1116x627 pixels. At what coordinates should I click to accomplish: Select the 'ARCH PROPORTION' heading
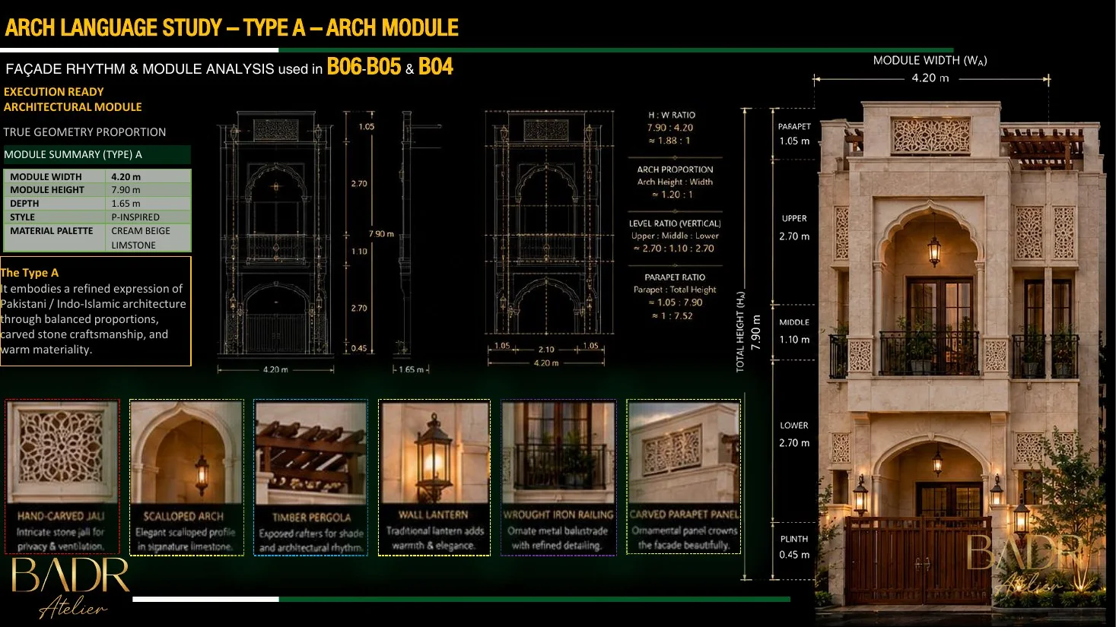click(x=675, y=170)
